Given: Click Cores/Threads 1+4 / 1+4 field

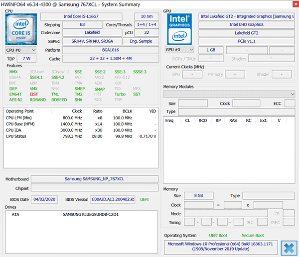Looking at the screenshot, I should pyautogui.click(x=147, y=25).
